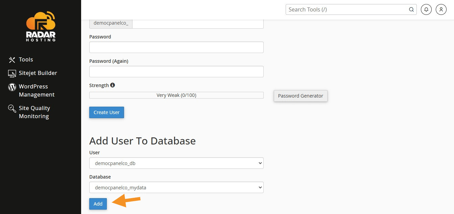Click the Sitejet Builder monitor icon

pyautogui.click(x=12, y=73)
